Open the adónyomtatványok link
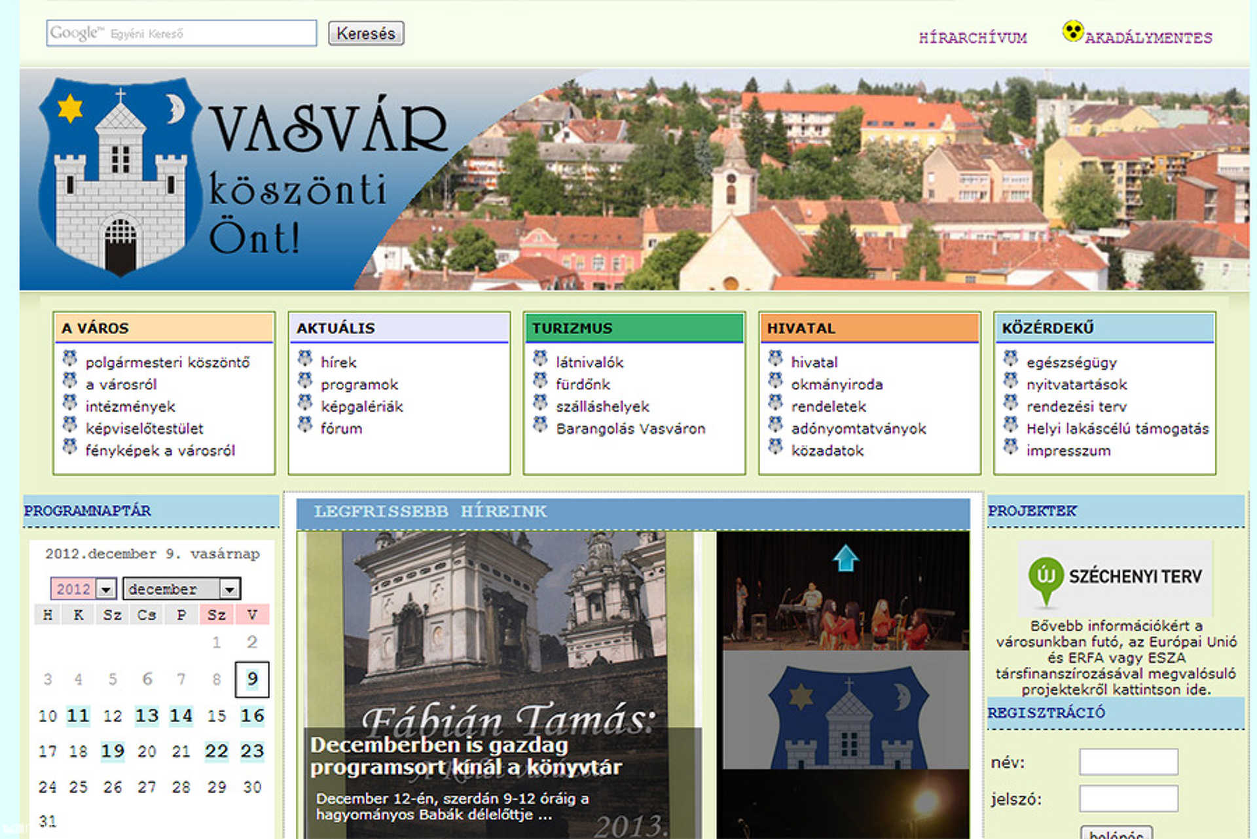The height and width of the screenshot is (839, 1257). (858, 429)
